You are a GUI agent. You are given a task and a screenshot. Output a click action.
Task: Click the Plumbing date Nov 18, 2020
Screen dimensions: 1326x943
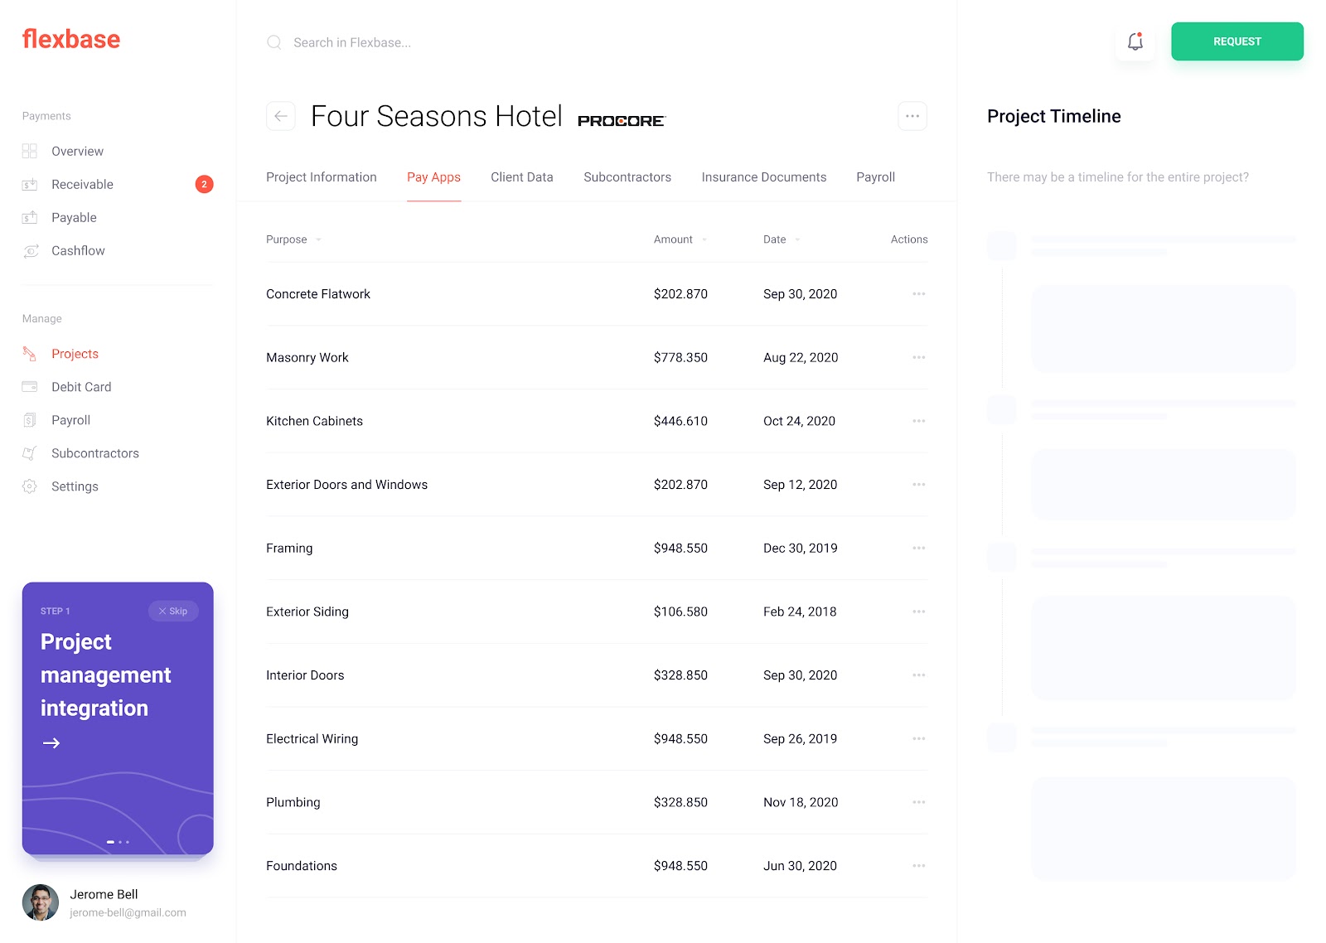coord(801,802)
